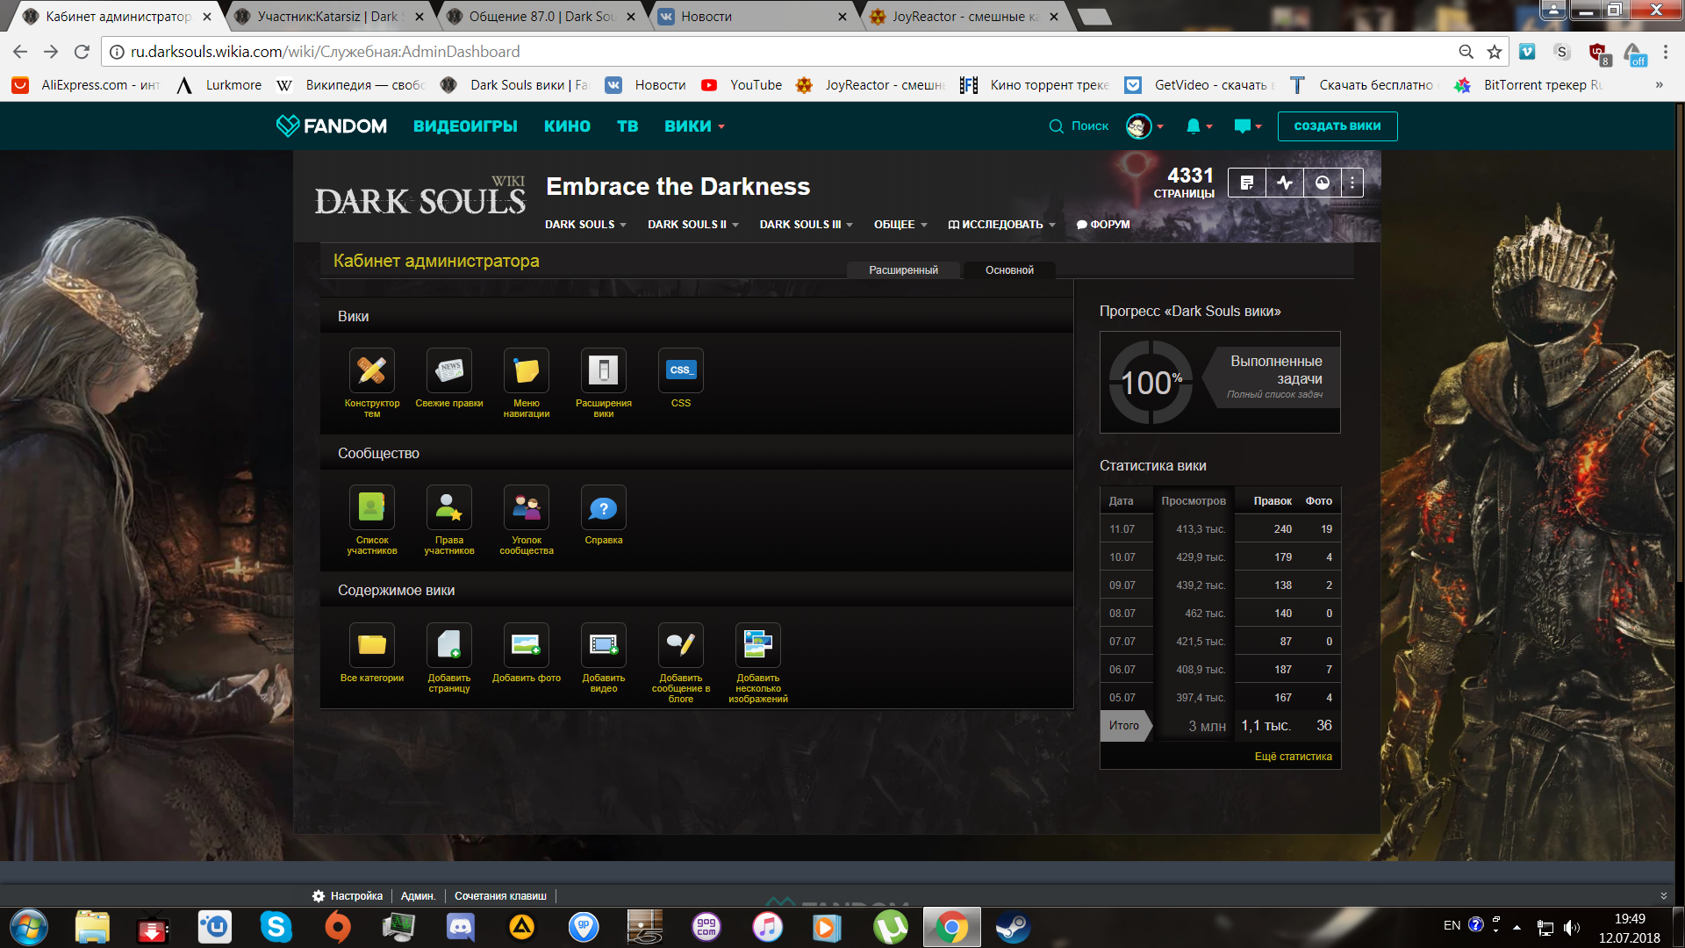1685x948 pixels.
Task: Open All Categories (Все категории) icon
Action: (x=371, y=645)
